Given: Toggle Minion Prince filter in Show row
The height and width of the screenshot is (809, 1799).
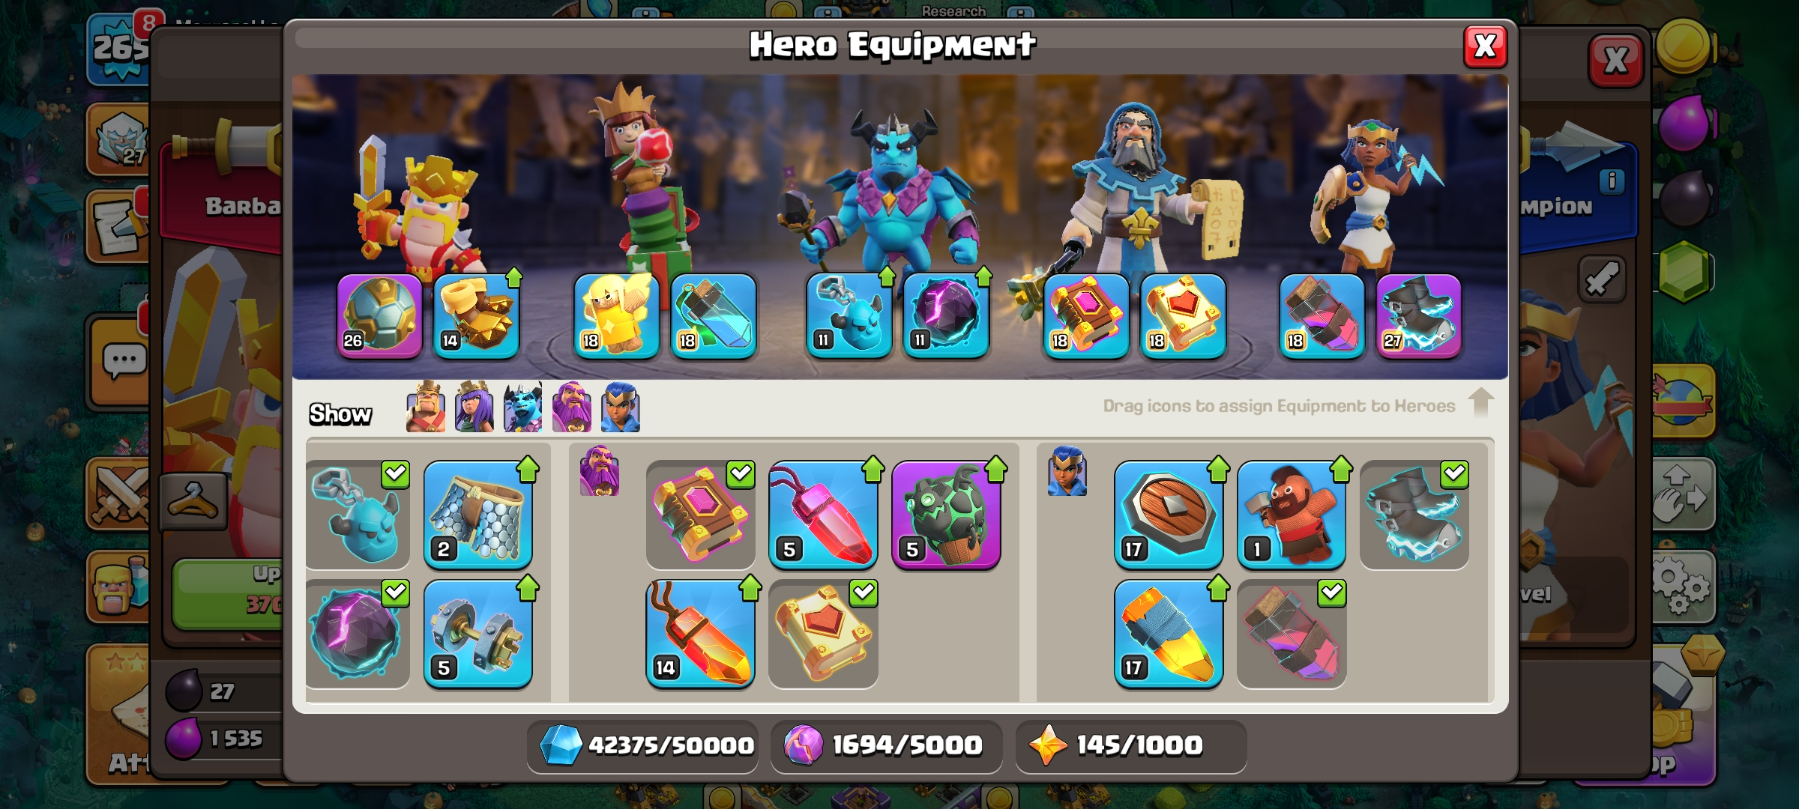Looking at the screenshot, I should click(x=522, y=407).
